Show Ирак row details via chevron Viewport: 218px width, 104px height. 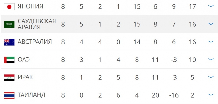click(211, 77)
